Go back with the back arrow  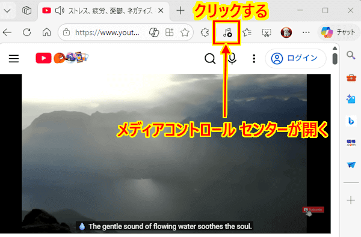[7, 32]
